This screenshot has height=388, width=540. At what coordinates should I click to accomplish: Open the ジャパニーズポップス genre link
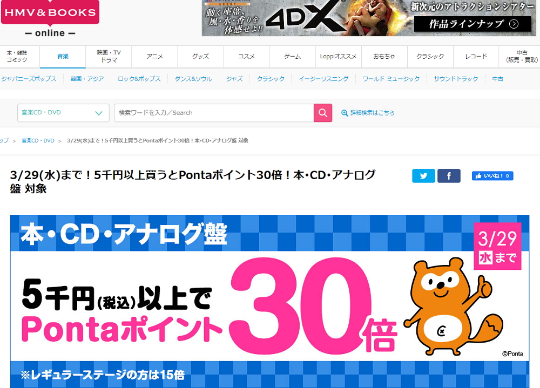pyautogui.click(x=29, y=79)
